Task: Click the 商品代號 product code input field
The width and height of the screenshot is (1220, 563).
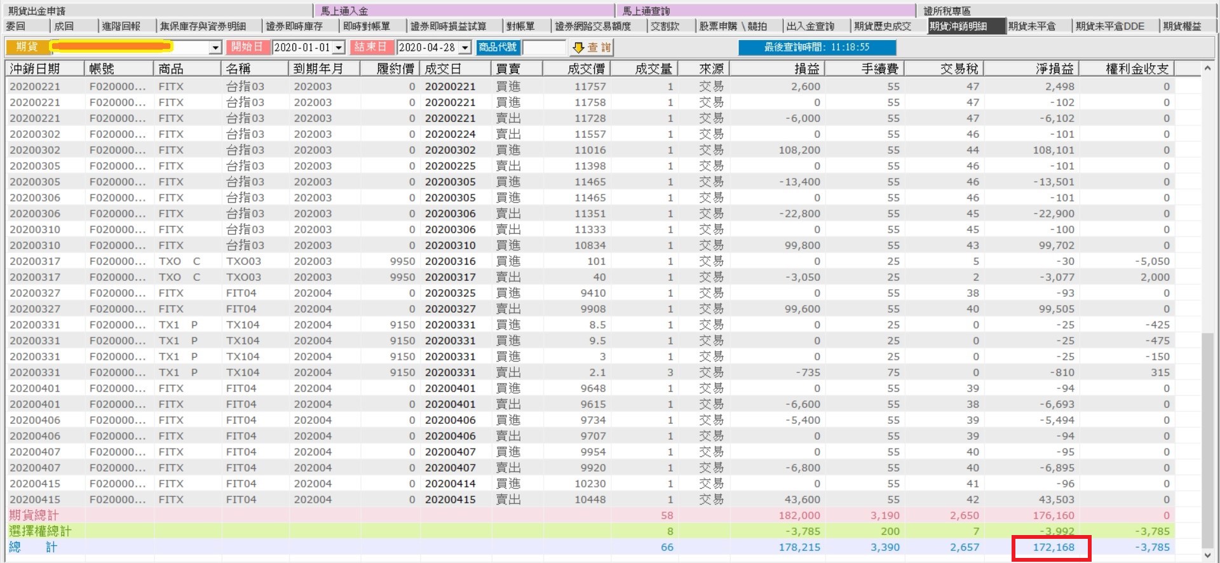Action: 544,48
